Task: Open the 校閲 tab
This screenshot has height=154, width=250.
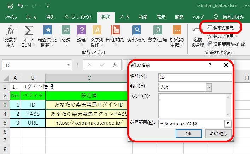Action: (143, 17)
